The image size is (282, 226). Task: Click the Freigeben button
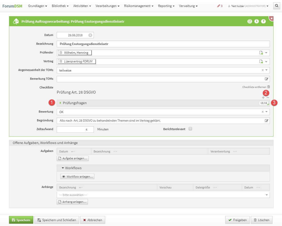click(x=237, y=220)
